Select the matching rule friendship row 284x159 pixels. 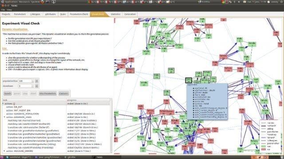click(56, 148)
